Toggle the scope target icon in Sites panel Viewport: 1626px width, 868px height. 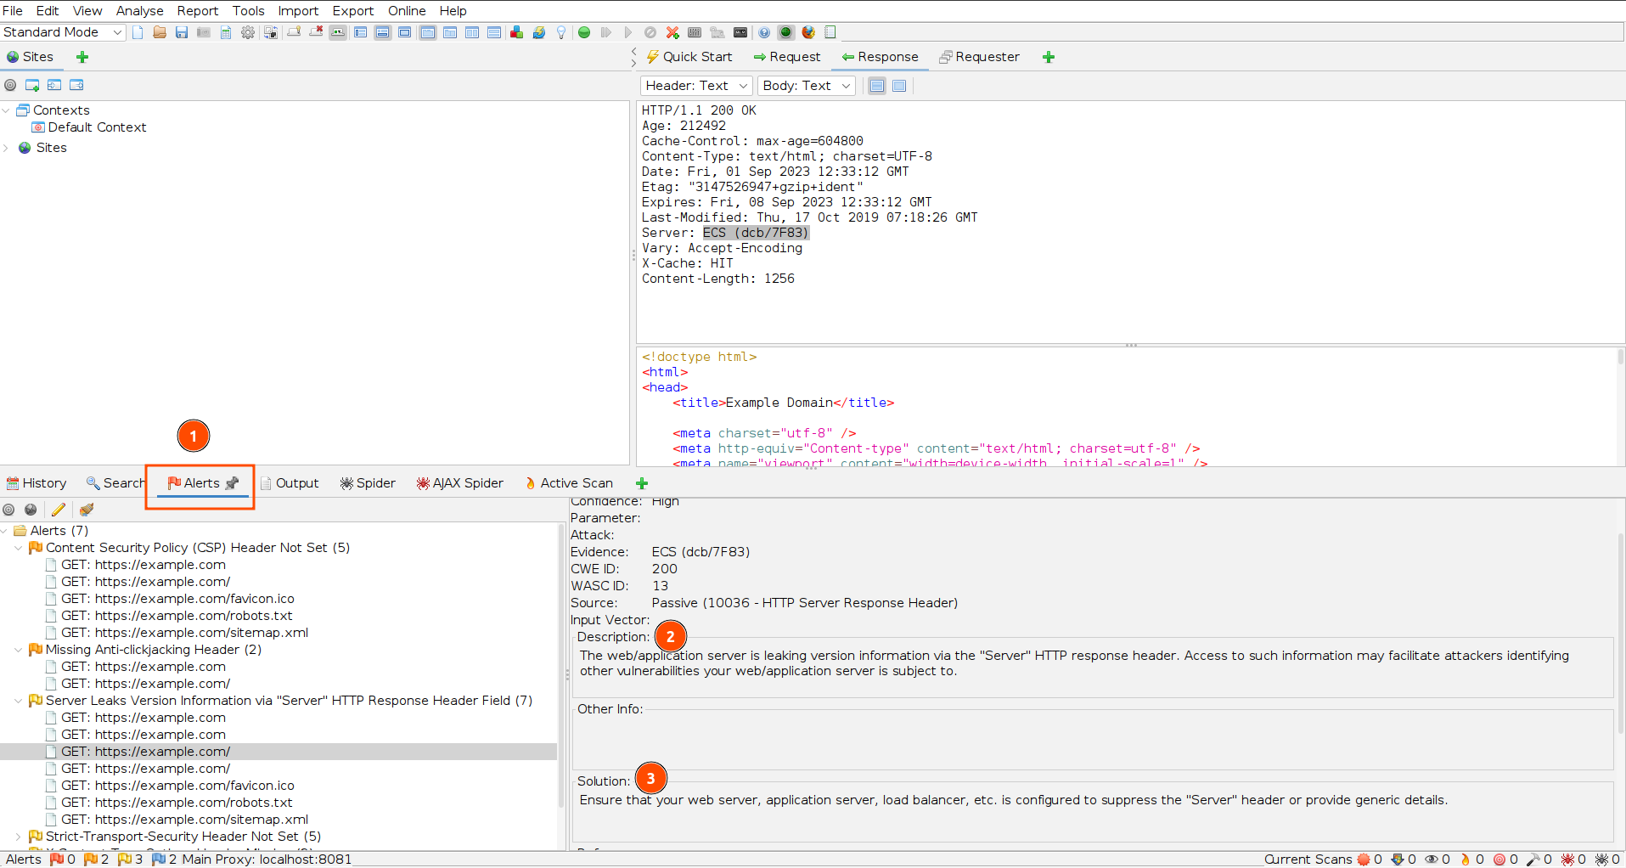pyautogui.click(x=10, y=85)
